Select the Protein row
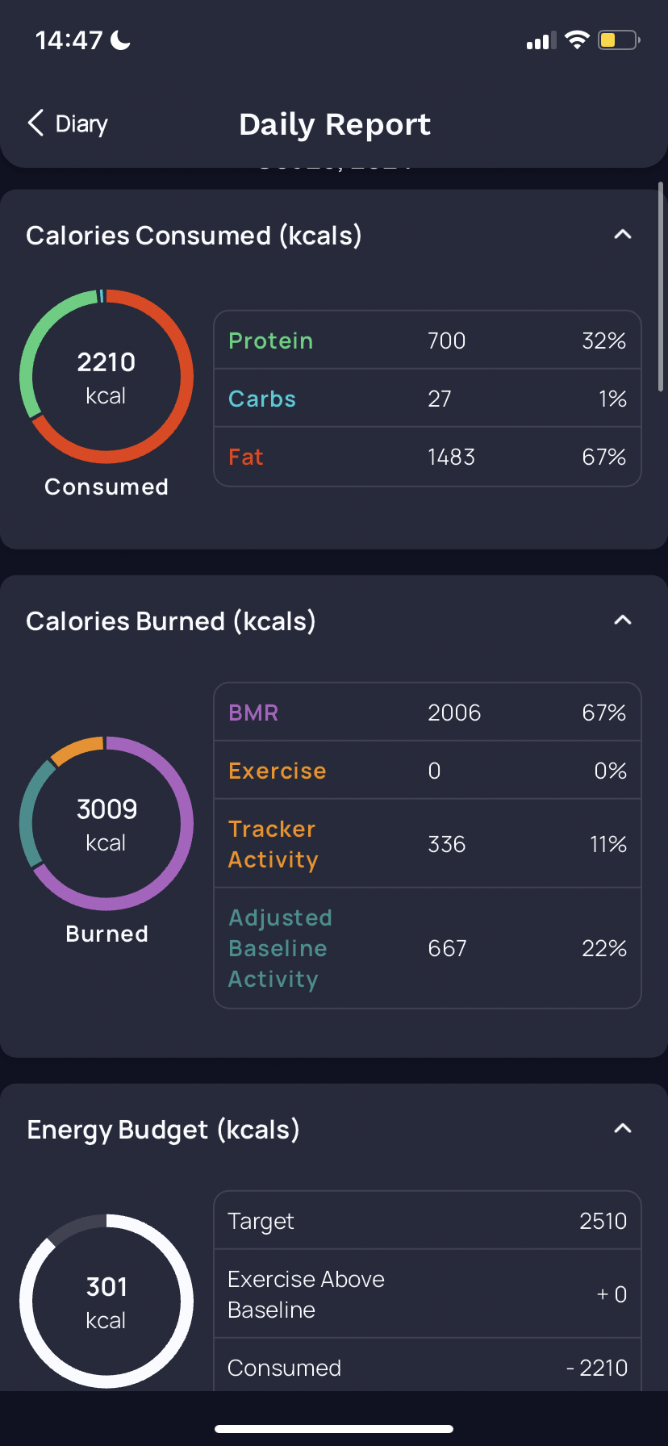 427,341
